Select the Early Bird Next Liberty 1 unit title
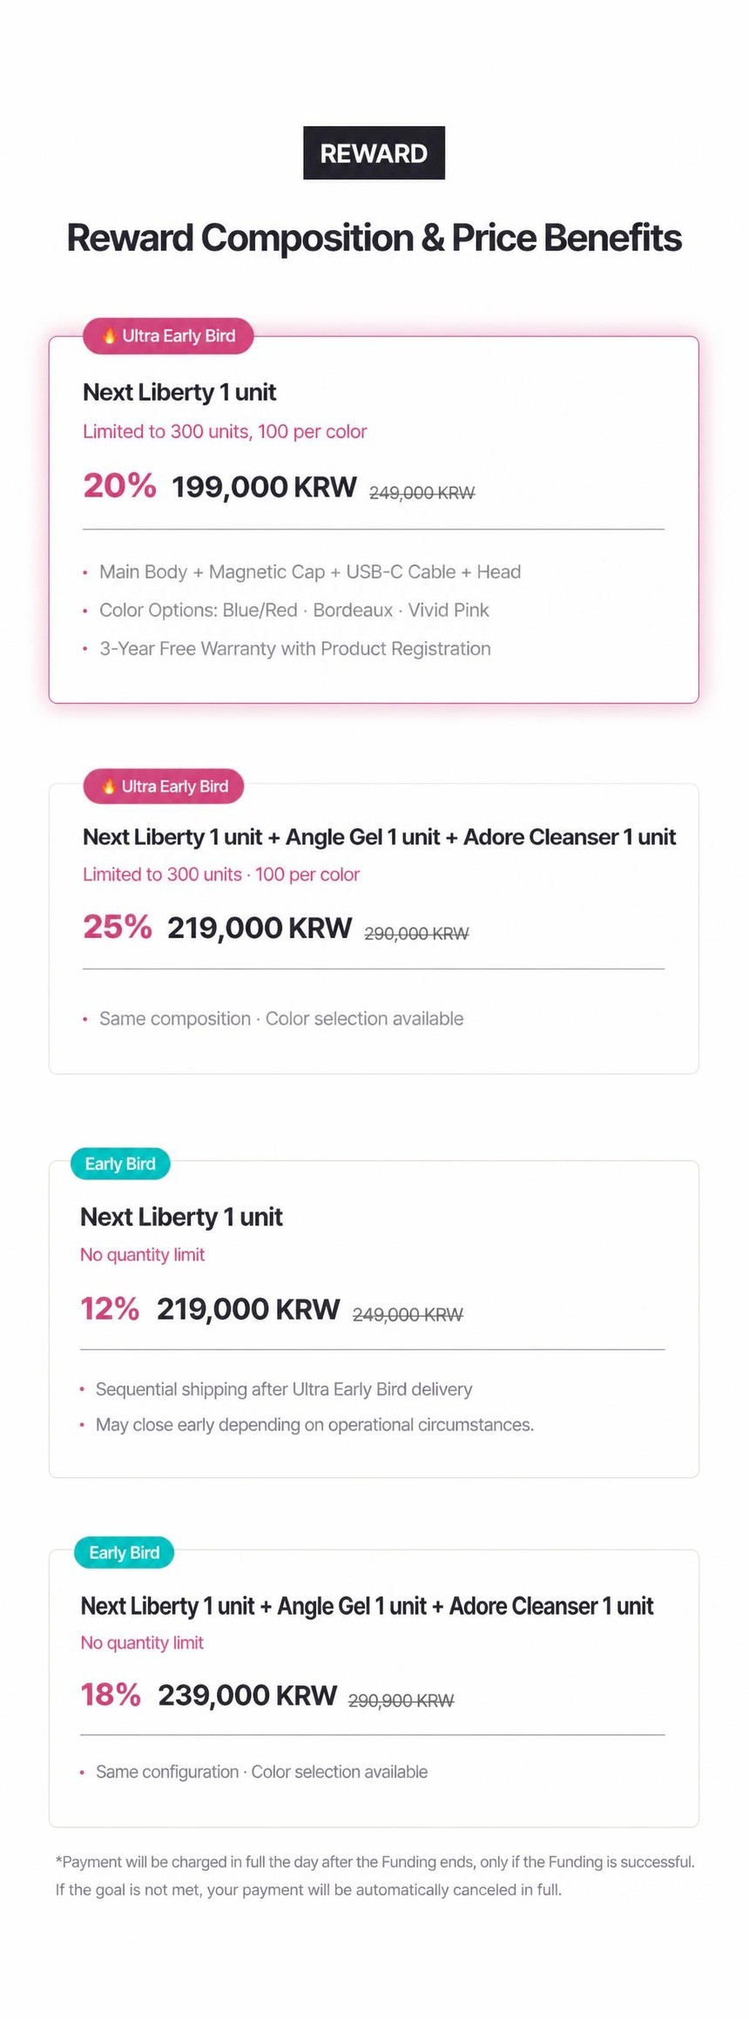The width and height of the screenshot is (749, 2019). coord(181,1217)
